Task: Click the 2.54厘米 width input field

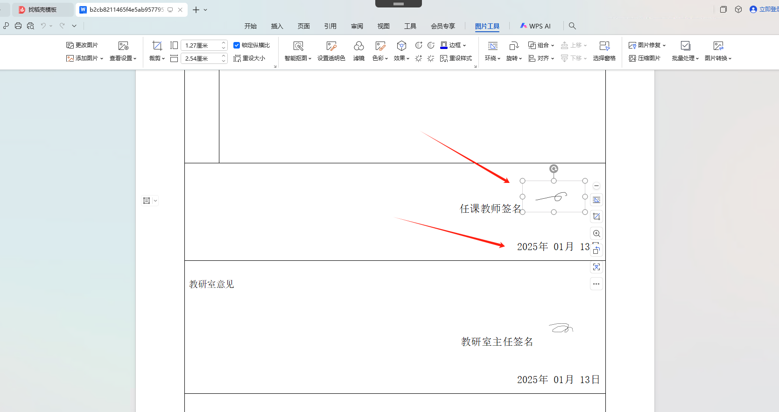Action: [200, 58]
